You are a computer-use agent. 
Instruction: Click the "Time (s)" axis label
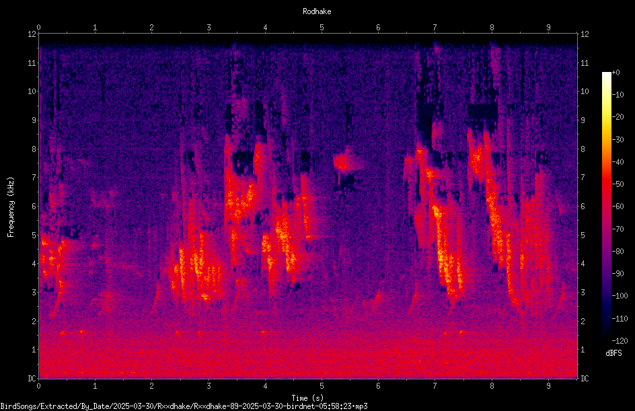[307, 398]
